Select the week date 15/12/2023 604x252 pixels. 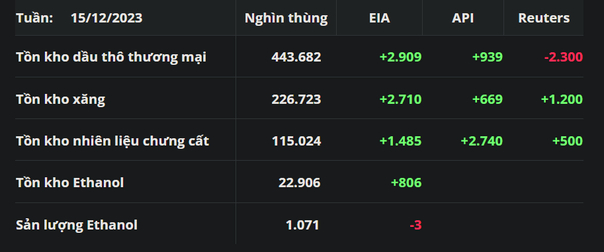coord(107,18)
